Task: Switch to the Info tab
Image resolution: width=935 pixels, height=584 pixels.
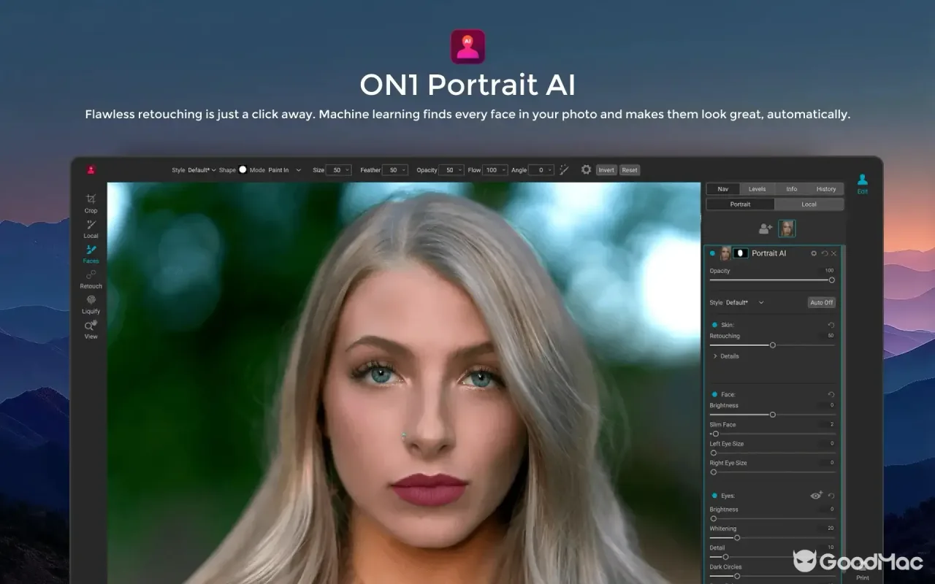Action: pos(792,189)
